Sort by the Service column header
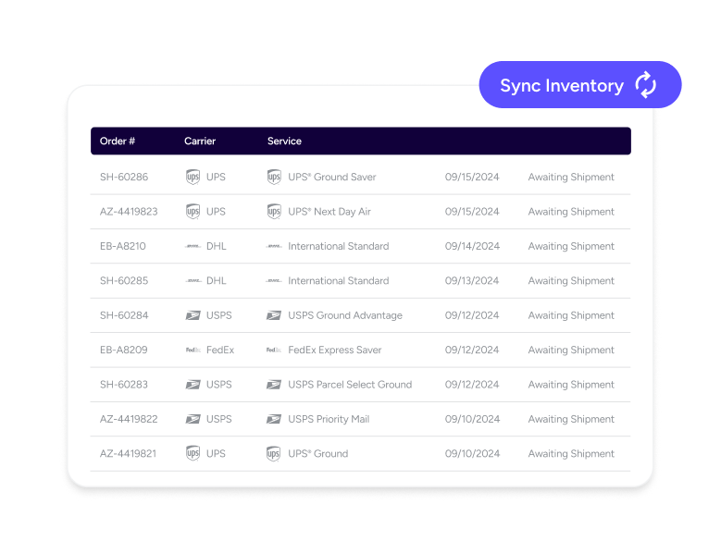 point(284,141)
